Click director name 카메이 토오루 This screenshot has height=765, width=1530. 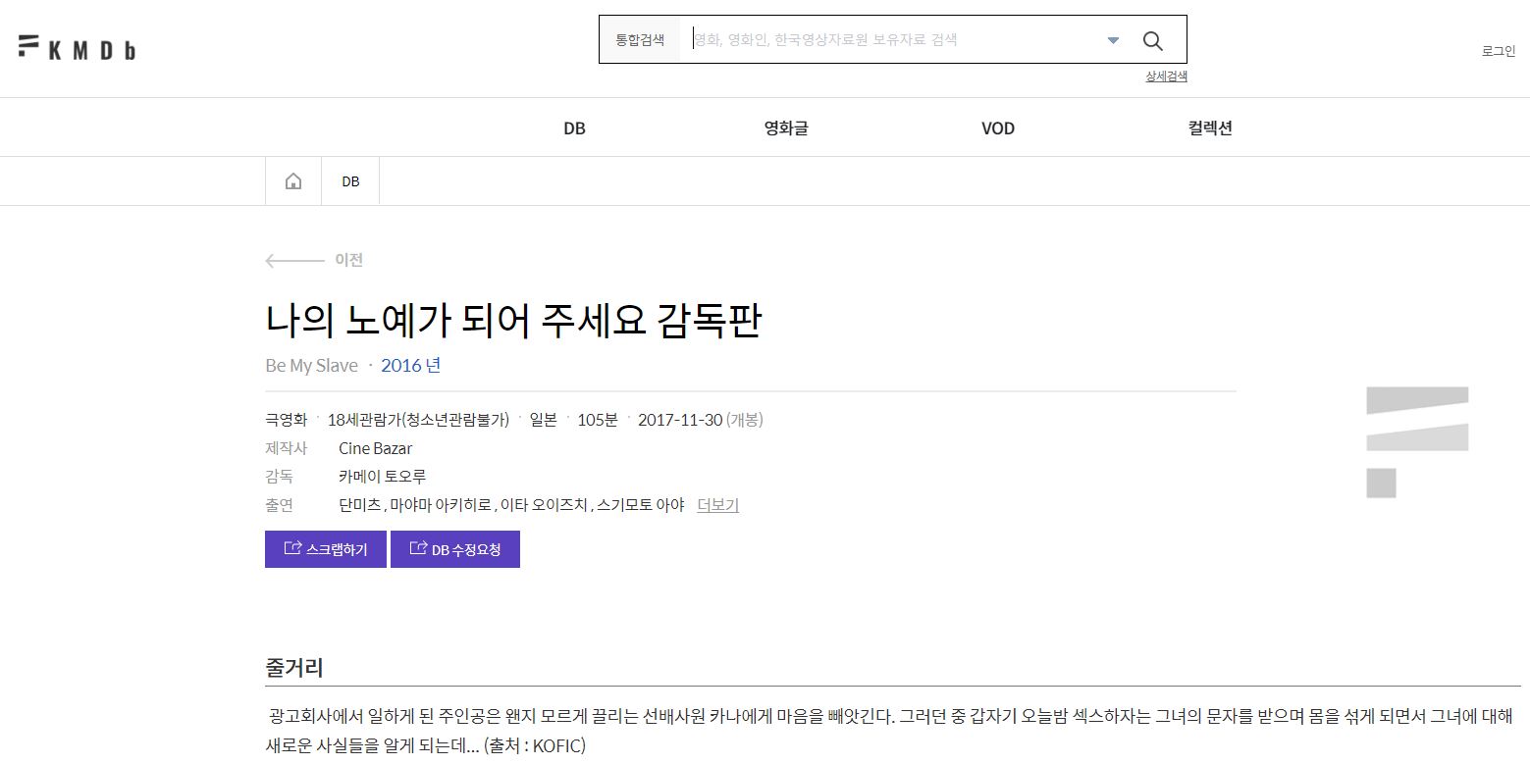pyautogui.click(x=382, y=477)
